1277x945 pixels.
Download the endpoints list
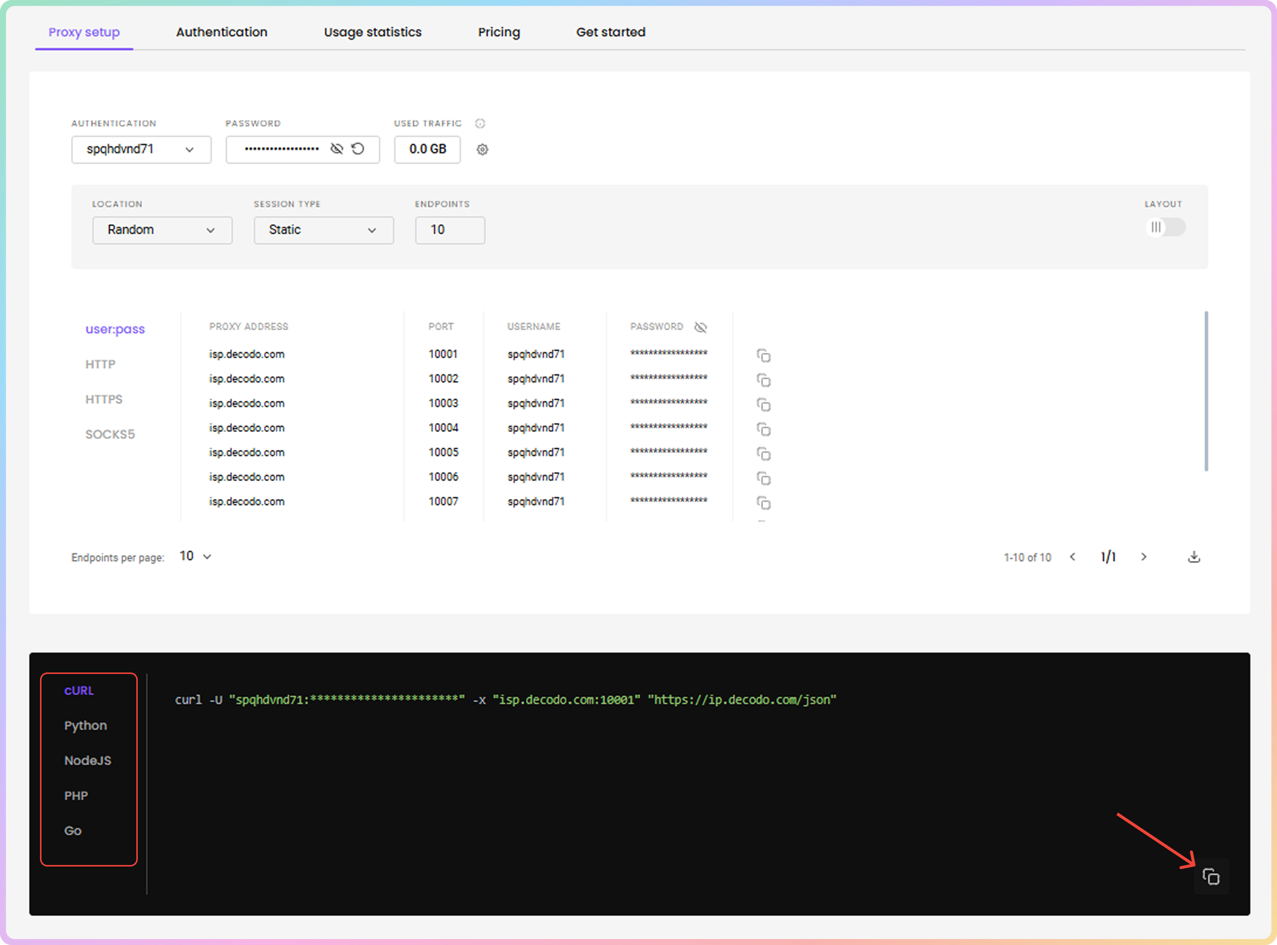[x=1193, y=557]
